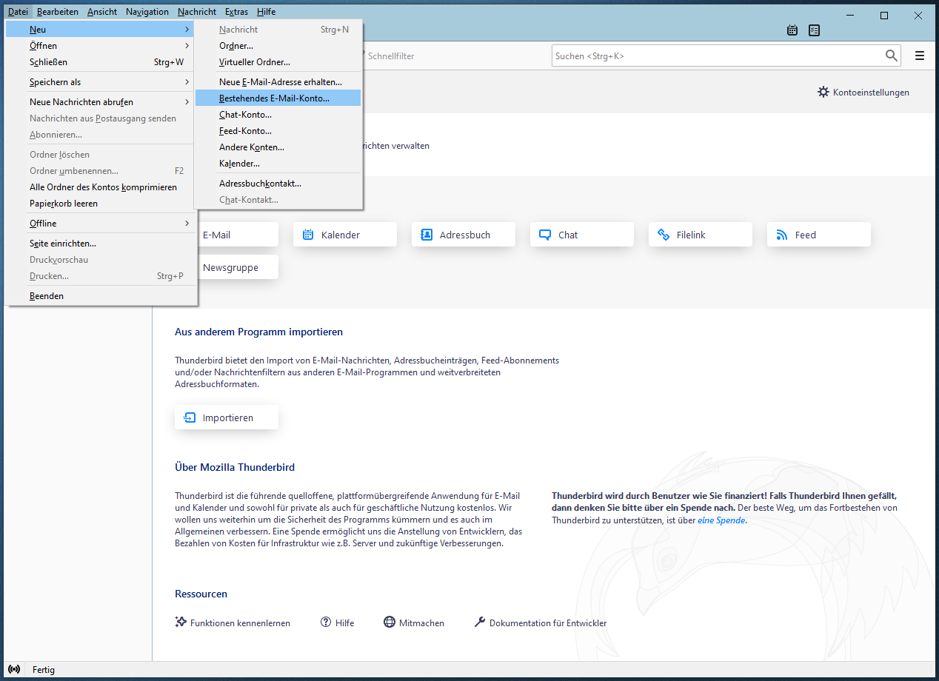
Task: Click the online status icon in status bar
Action: click(14, 670)
